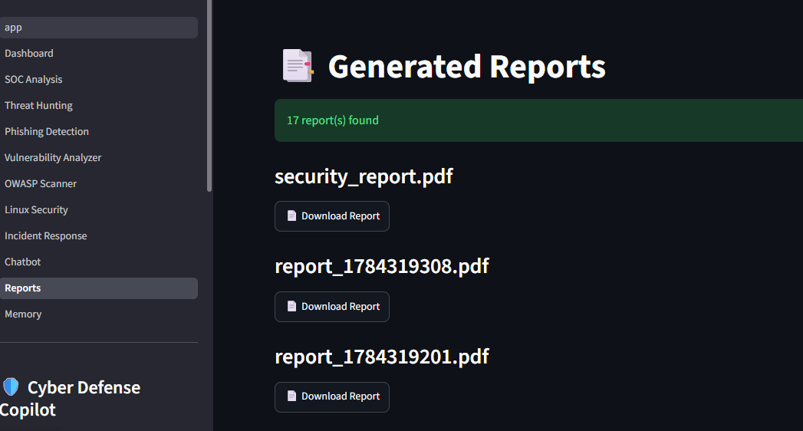The height and width of the screenshot is (431, 803).
Task: Select the app entry in sidebar
Action: (x=99, y=28)
